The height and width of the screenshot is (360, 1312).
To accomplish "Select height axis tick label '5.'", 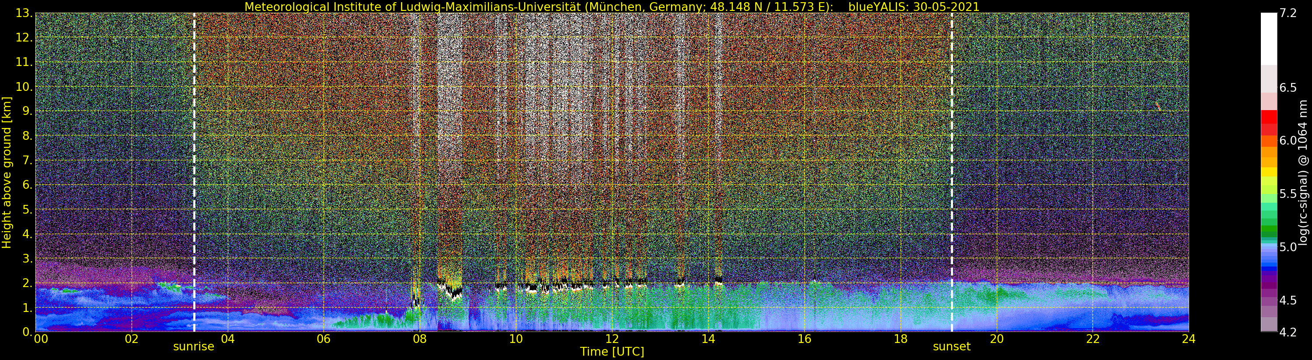I will pos(28,209).
